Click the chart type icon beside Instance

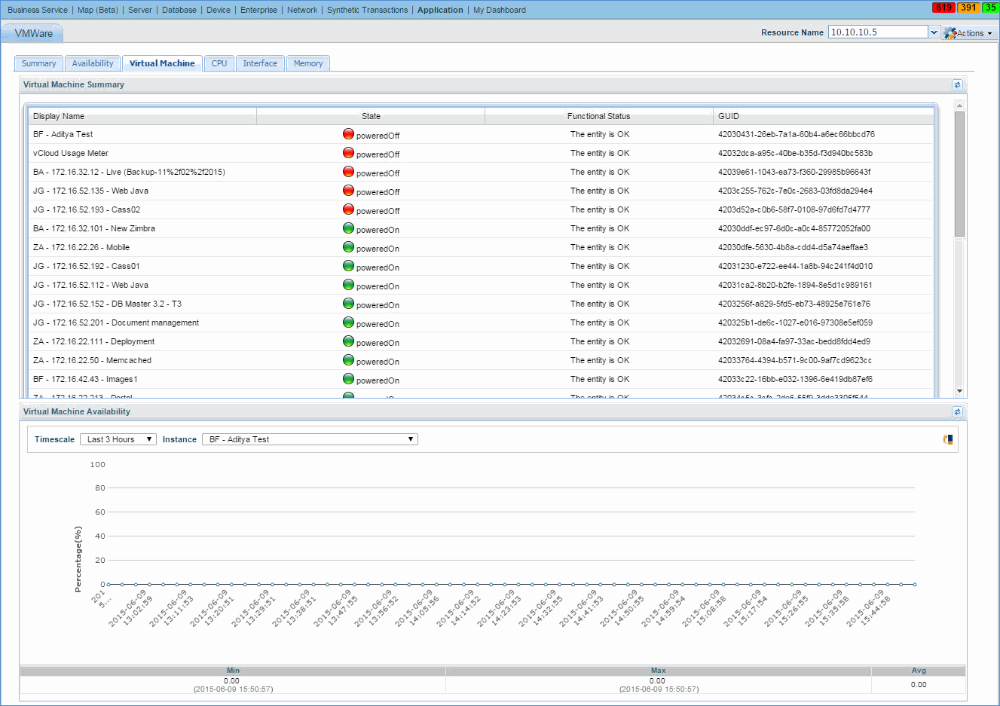pyautogui.click(x=948, y=439)
